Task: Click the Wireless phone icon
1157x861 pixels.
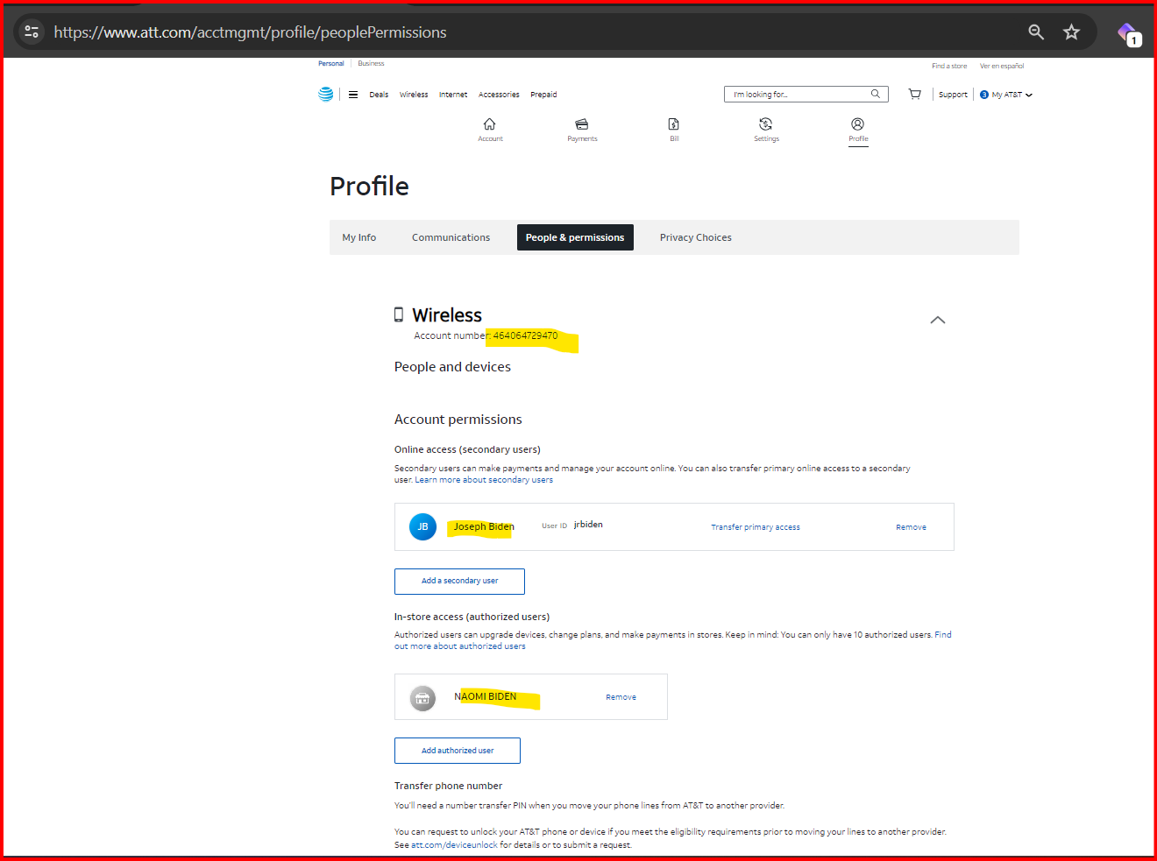Action: point(399,314)
